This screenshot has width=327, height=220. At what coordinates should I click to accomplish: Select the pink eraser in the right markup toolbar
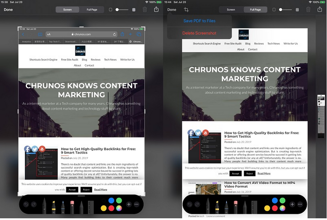[x=236, y=207]
